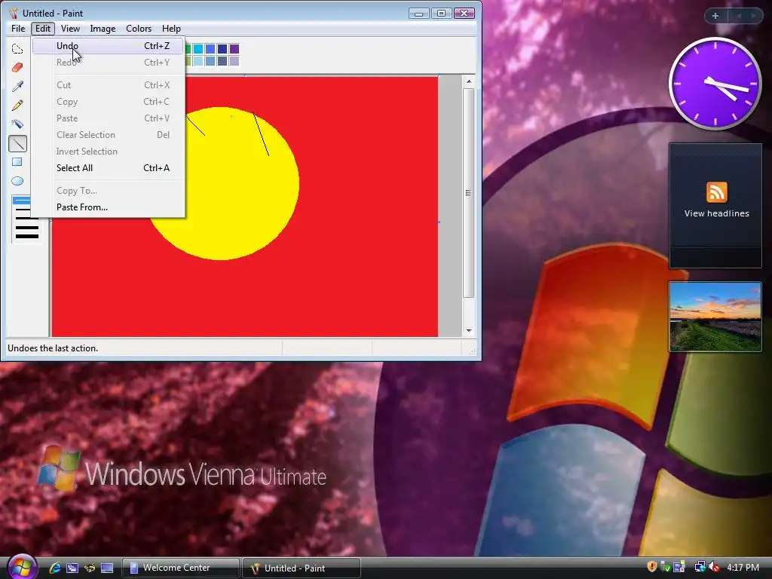Viewport: 772px width, 579px height.
Task: Launch Internet Explorer from Quick Launch
Action: pyautogui.click(x=54, y=568)
